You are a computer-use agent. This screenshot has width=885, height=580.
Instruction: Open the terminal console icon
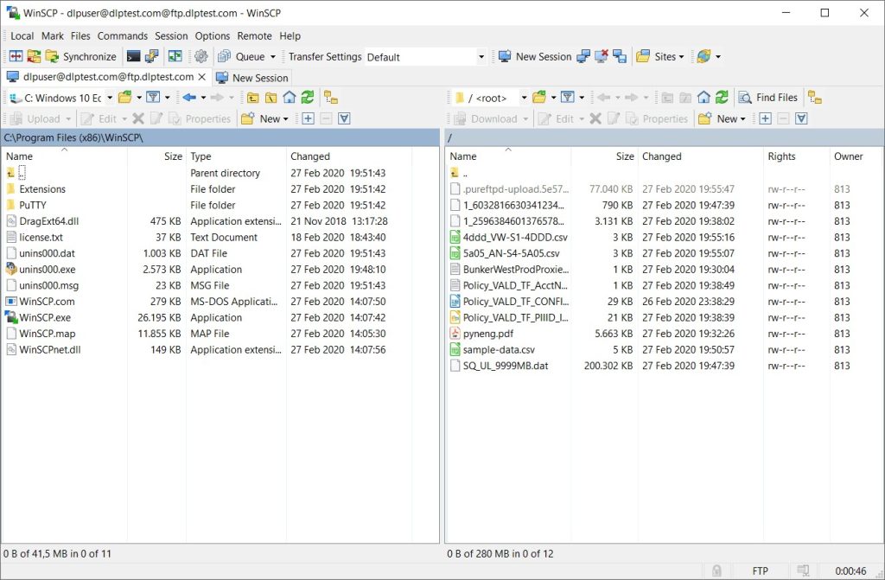pos(133,56)
